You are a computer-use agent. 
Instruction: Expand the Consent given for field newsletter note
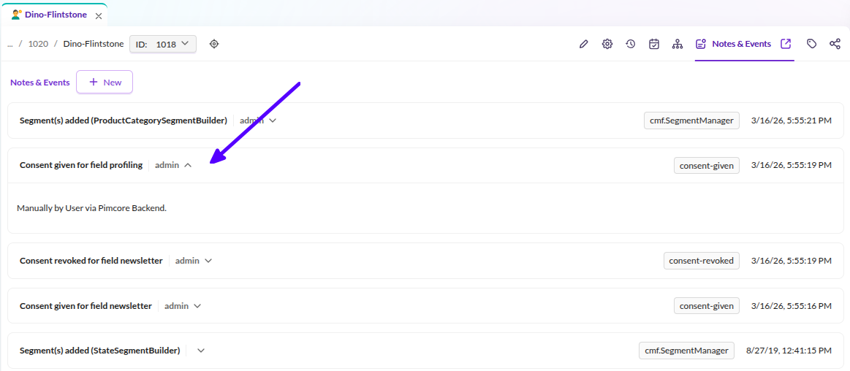coord(197,306)
